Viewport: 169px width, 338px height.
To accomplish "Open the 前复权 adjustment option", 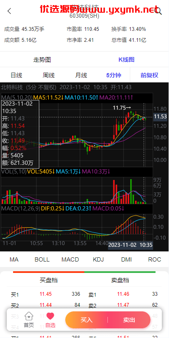I will pos(150,75).
